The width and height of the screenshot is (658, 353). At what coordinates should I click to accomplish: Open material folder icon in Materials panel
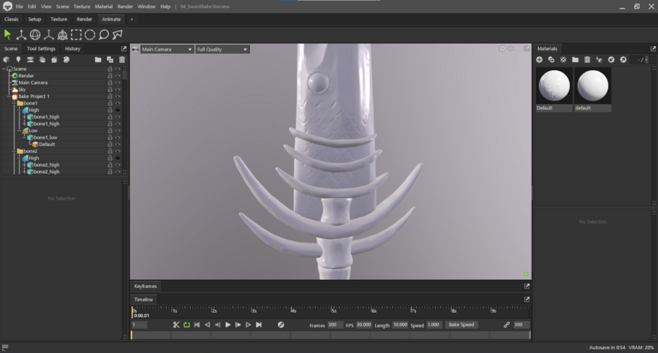pyautogui.click(x=575, y=60)
